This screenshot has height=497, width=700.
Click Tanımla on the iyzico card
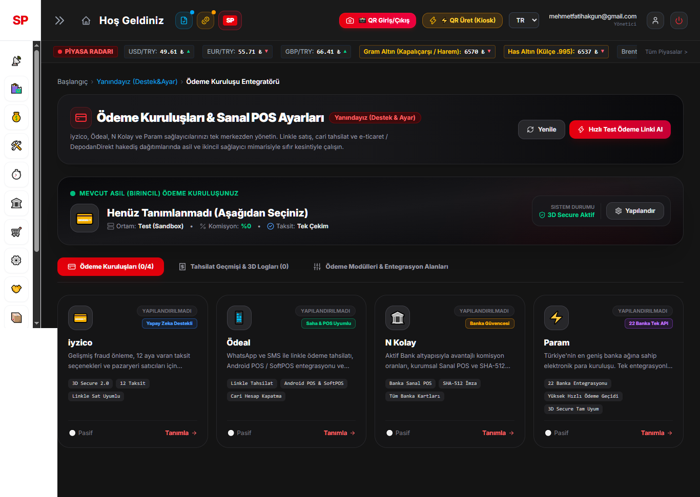click(x=181, y=433)
